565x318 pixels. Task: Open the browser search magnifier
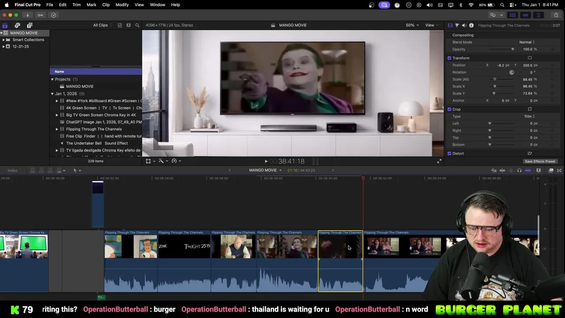coord(137,25)
